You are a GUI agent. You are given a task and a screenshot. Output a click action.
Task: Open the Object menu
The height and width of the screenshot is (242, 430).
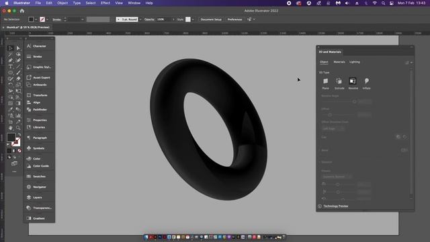tap(62, 3)
